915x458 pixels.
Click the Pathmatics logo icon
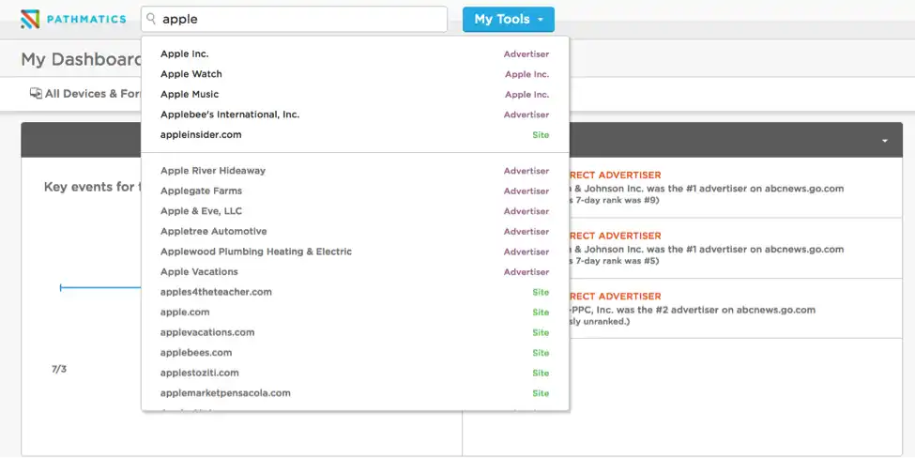pos(30,20)
